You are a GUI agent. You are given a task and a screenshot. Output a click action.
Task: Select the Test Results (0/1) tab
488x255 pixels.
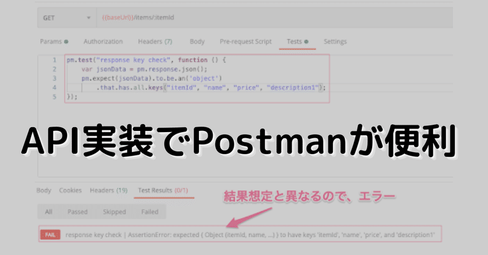pyautogui.click(x=163, y=190)
